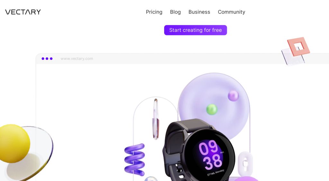Click the Vectary logo
Image resolution: width=329 pixels, height=181 pixels.
[23, 12]
